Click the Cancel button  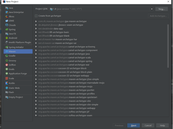point(148,125)
